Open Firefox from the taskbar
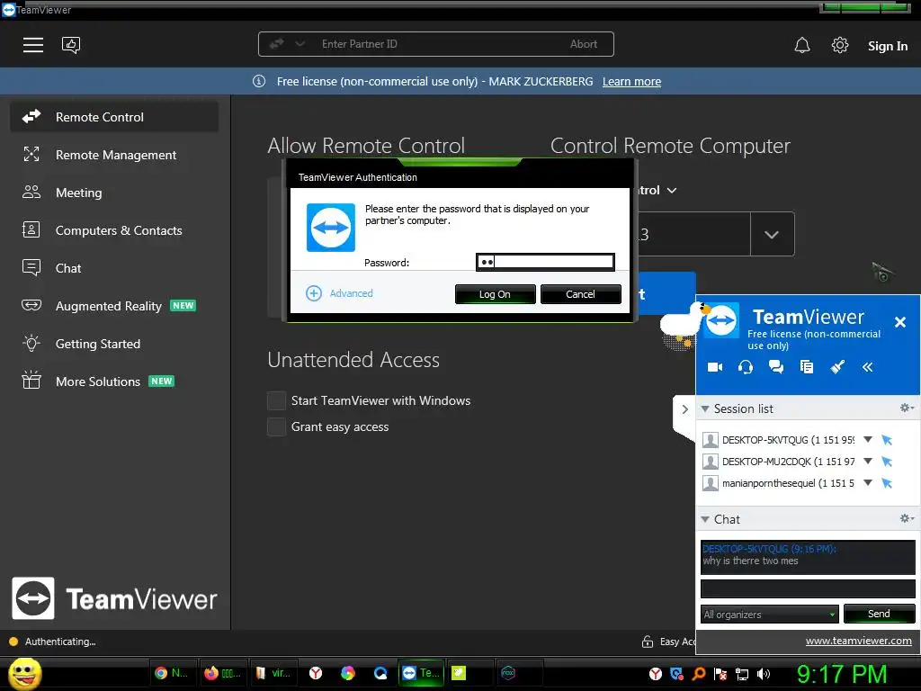Screen dimensions: 921x691 (222, 673)
